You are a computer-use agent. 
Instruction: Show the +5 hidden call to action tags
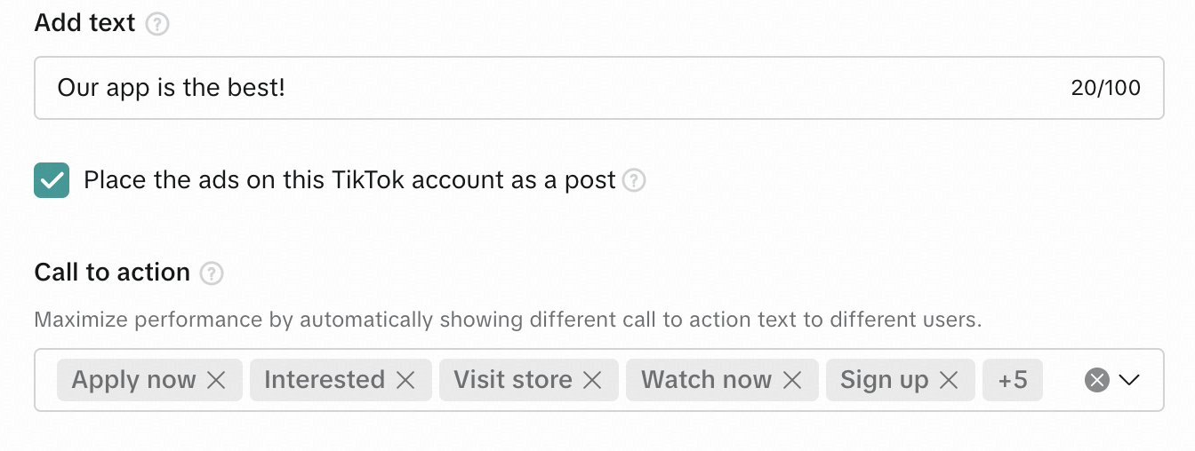(1013, 380)
